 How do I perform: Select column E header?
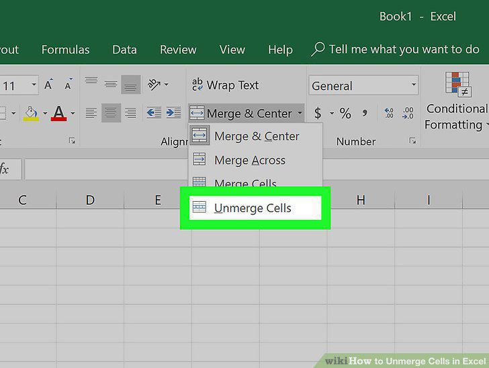pyautogui.click(x=158, y=200)
